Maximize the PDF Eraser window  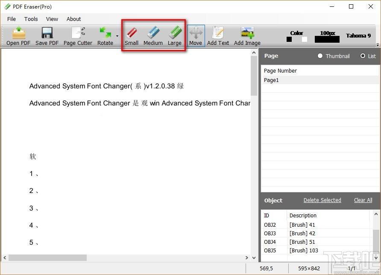[x=351, y=6]
